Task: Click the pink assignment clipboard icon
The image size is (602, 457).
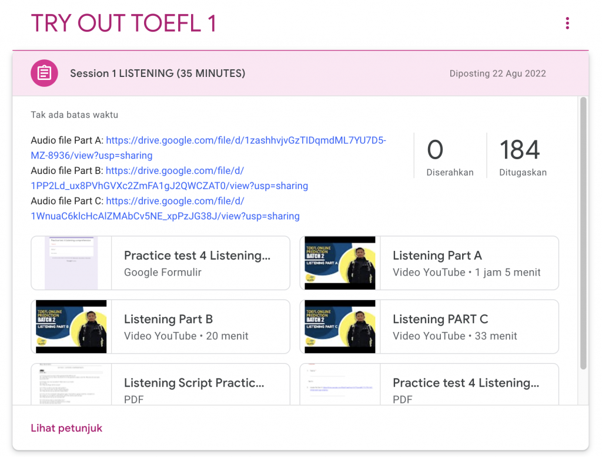Action: (45, 73)
